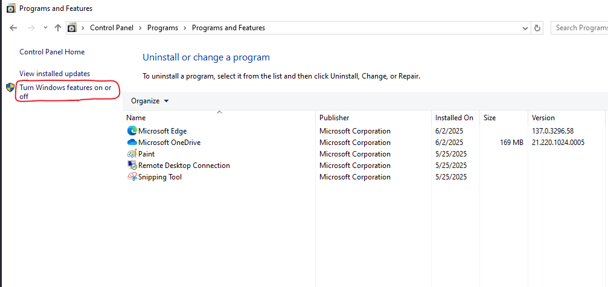The width and height of the screenshot is (608, 287).
Task: Select the Microsoft OneDrive program name
Action: point(170,143)
